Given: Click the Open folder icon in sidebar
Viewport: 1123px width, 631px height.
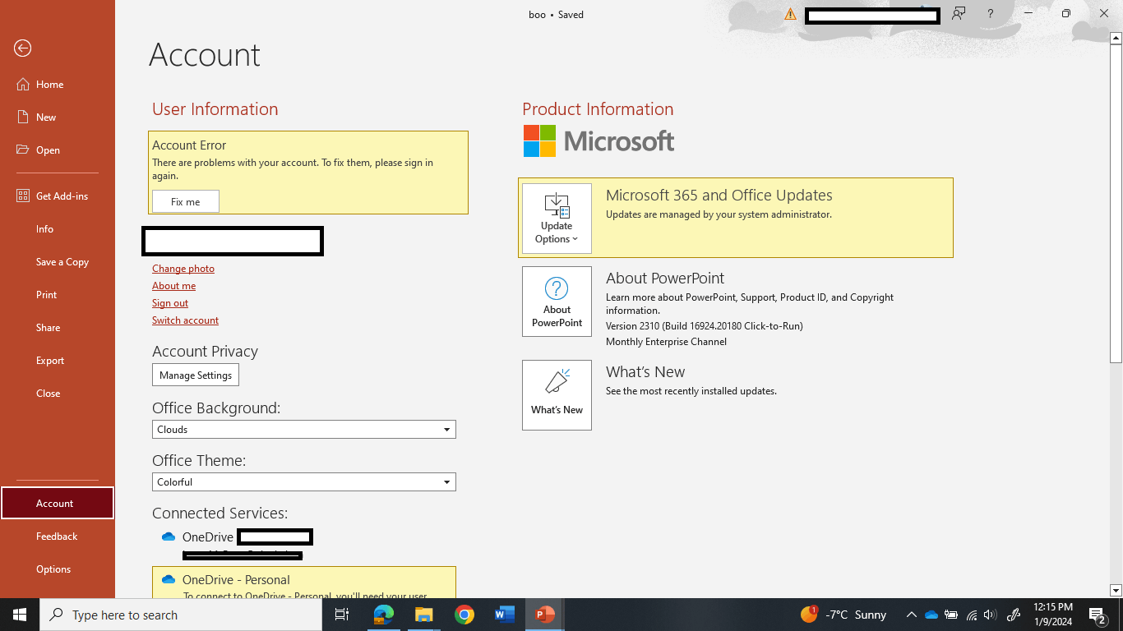Looking at the screenshot, I should click(22, 150).
